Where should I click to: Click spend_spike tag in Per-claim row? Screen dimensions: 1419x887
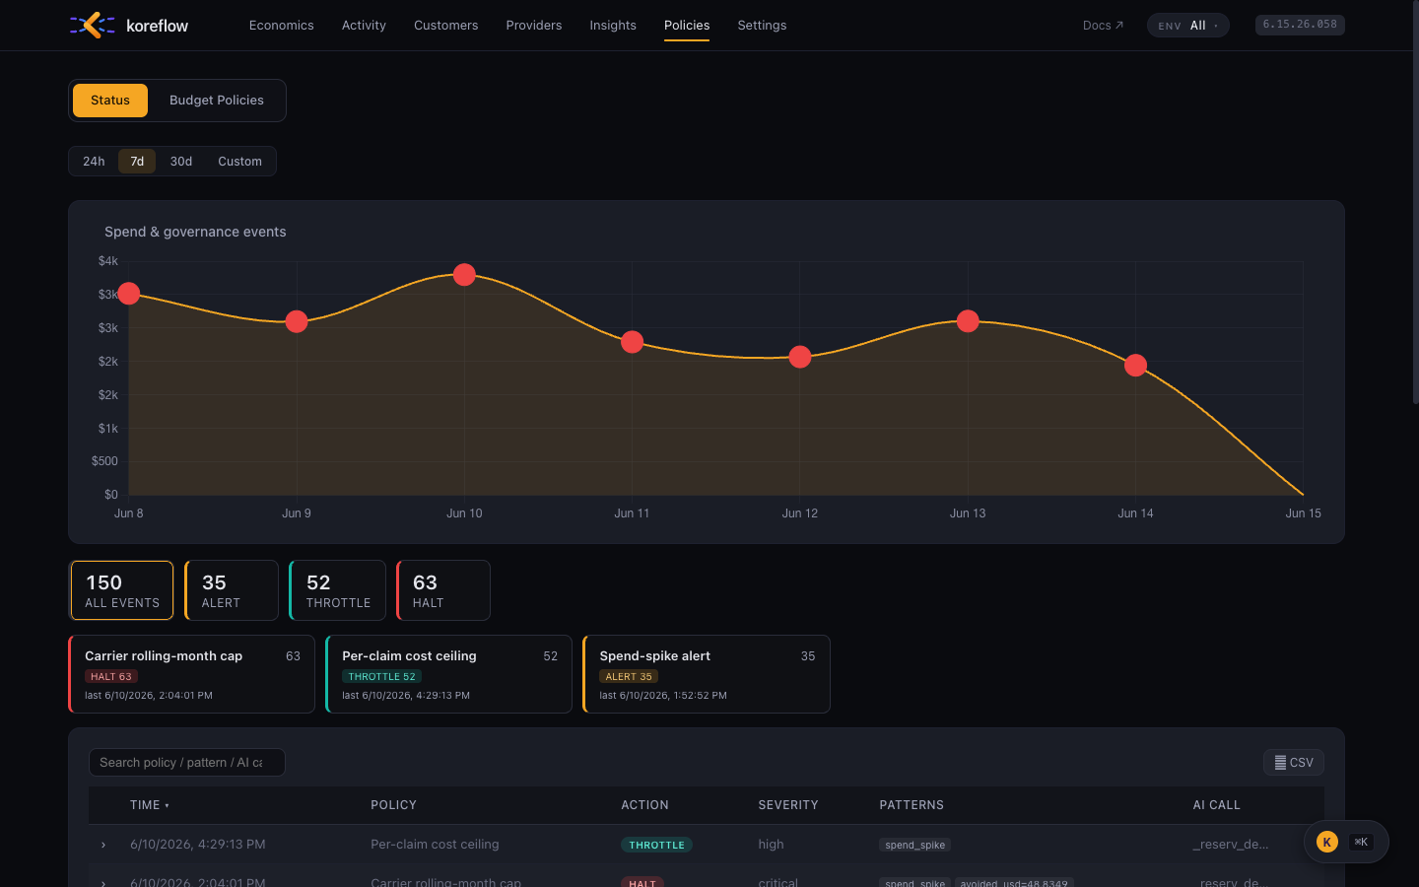(x=914, y=846)
